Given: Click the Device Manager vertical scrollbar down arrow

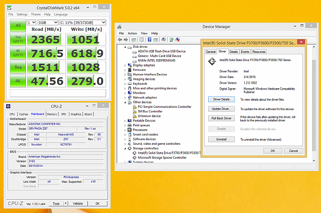Looking at the screenshot, I should coord(314,160).
